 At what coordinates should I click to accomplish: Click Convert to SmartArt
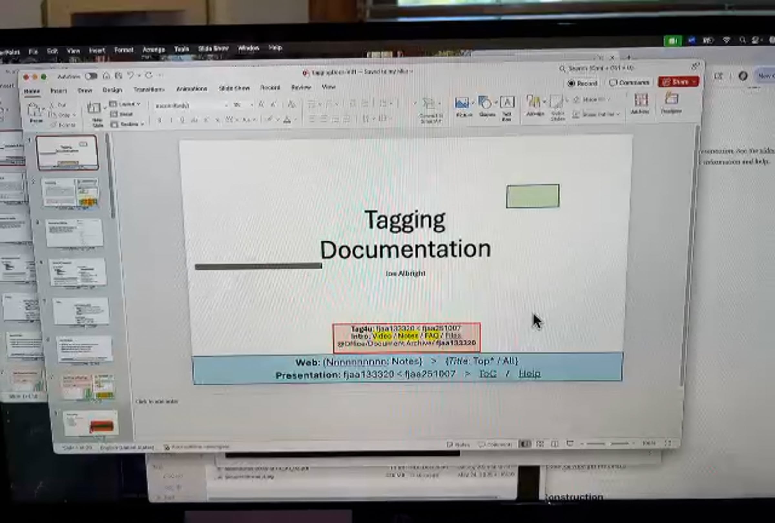pos(431,110)
